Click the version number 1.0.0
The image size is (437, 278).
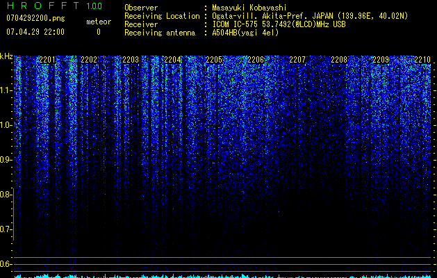coord(94,6)
